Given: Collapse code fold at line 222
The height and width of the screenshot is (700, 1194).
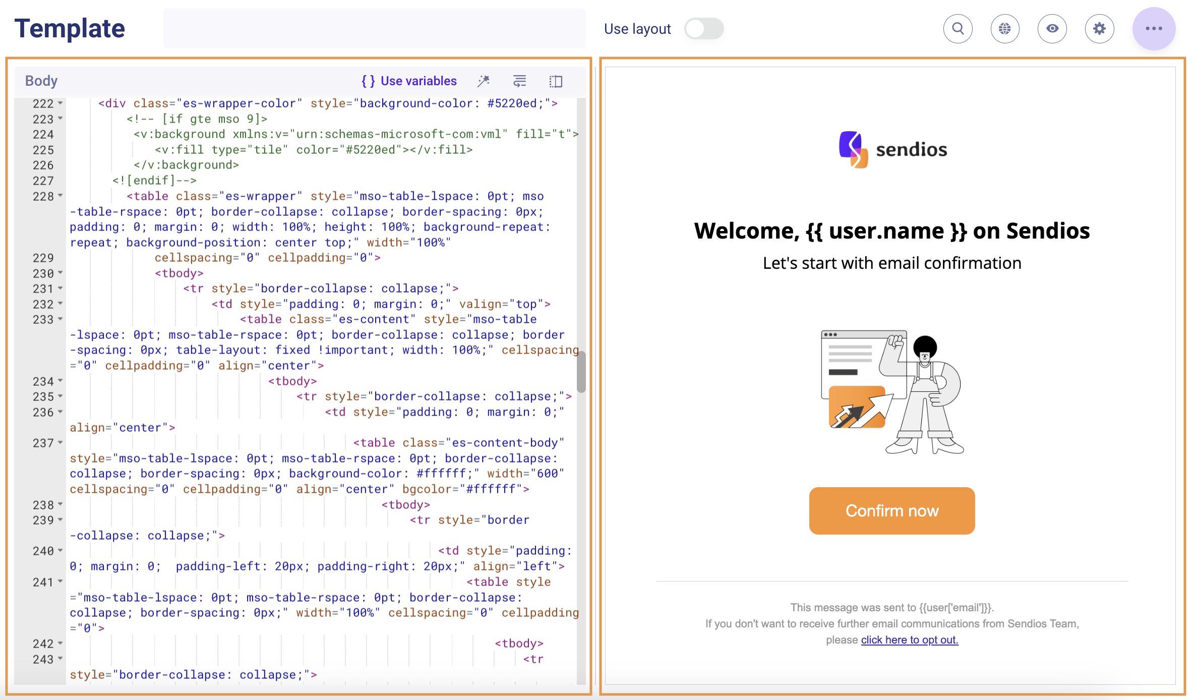Looking at the screenshot, I should (x=61, y=103).
